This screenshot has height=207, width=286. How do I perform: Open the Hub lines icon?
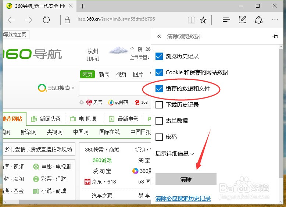(x=226, y=20)
